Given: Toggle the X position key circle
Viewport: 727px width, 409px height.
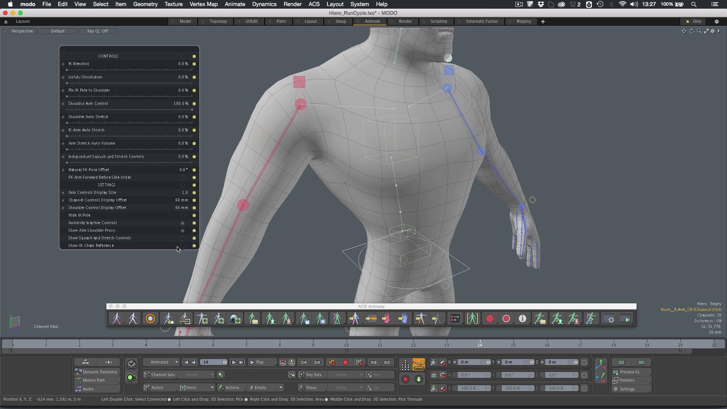Looking at the screenshot, I should [455, 362].
